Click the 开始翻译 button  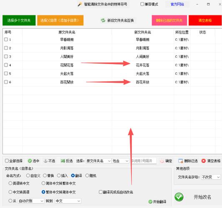(157, 201)
